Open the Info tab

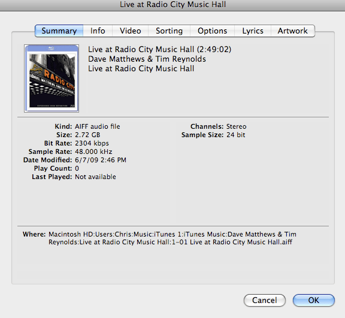[98, 31]
